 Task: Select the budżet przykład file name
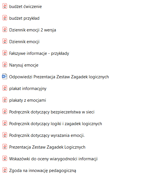coord(24,18)
